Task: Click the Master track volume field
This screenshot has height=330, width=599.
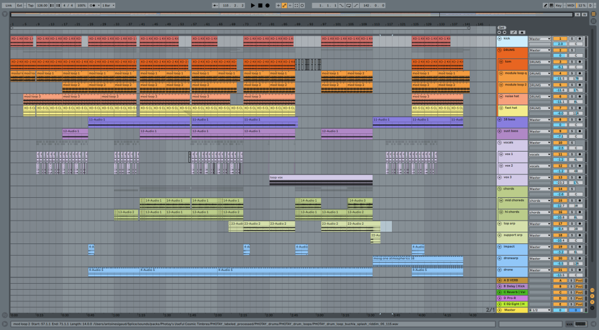Action: point(560,310)
